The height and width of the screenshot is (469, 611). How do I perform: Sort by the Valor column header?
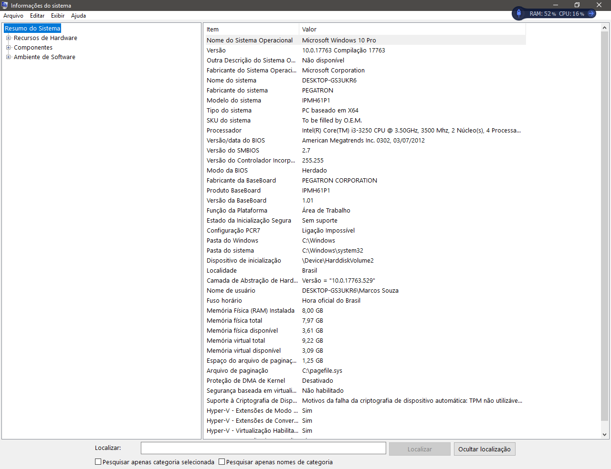click(x=412, y=29)
